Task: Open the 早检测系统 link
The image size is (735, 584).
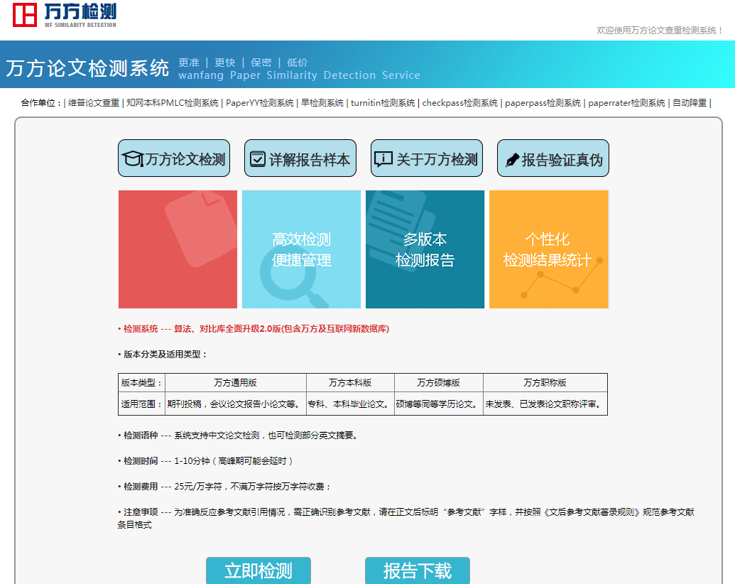Action: click(322, 103)
